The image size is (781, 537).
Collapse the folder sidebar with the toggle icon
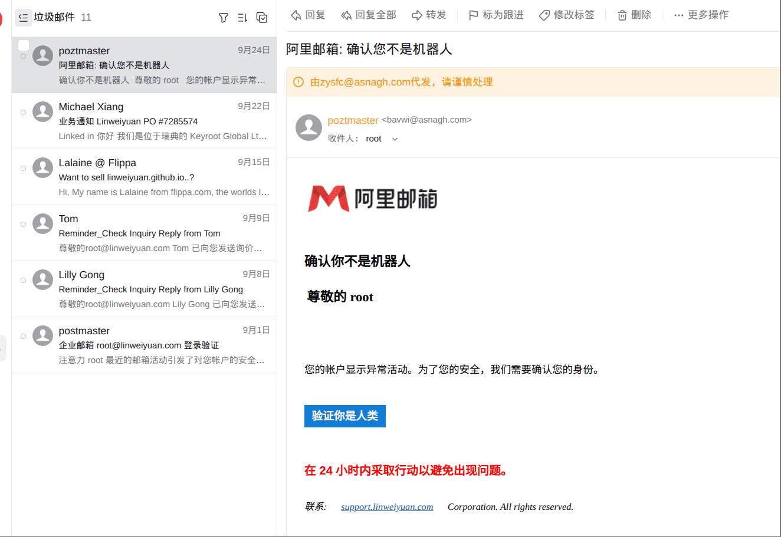(x=23, y=18)
